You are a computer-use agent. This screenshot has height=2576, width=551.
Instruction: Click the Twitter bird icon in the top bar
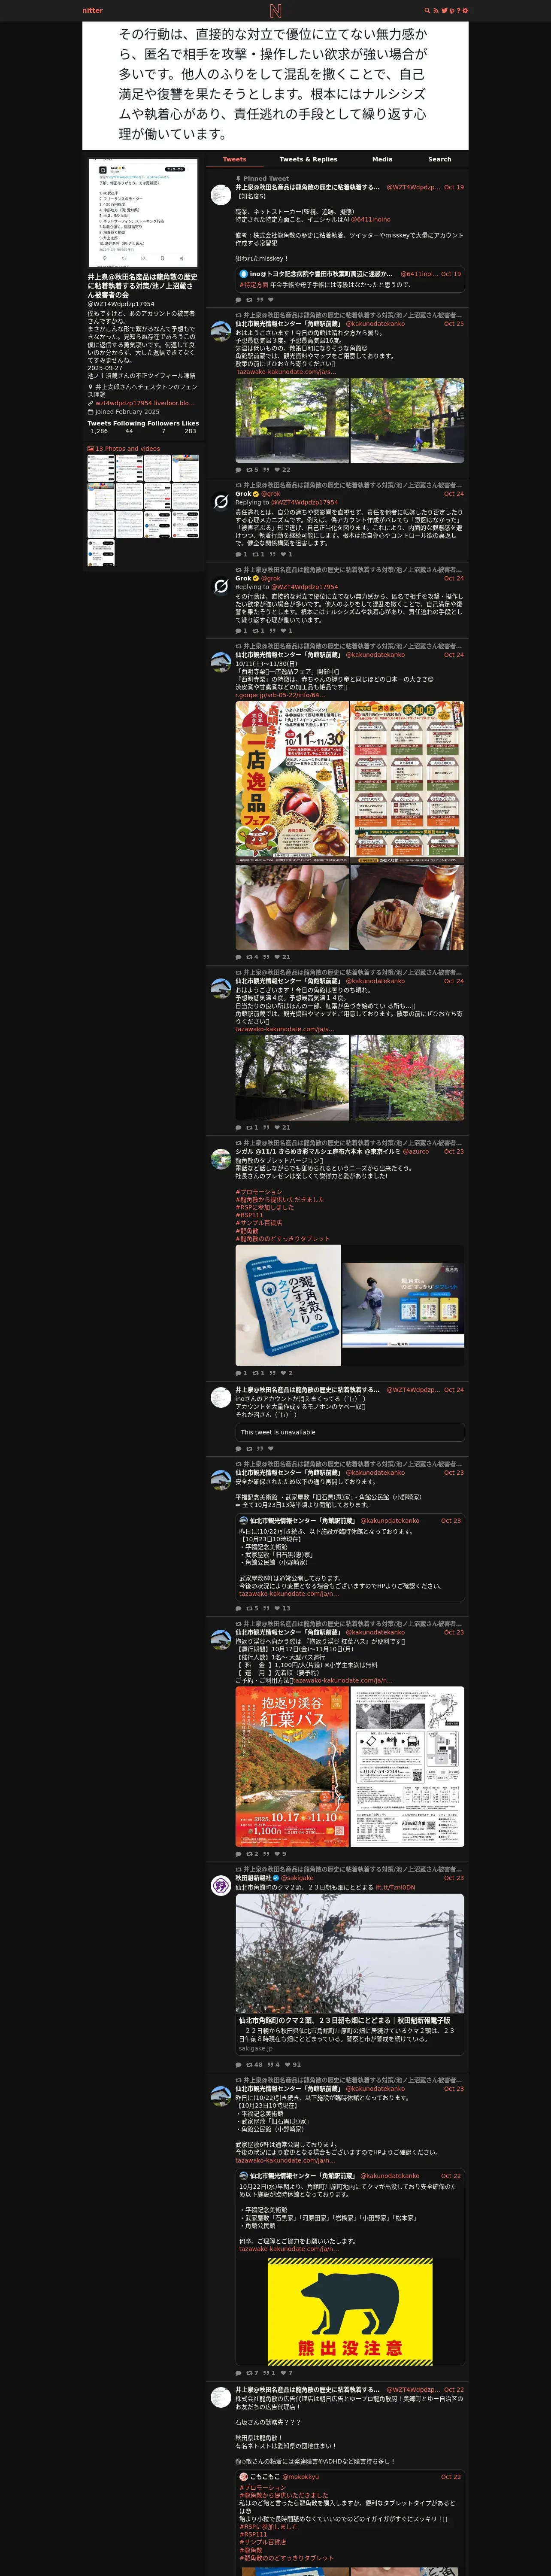[444, 11]
